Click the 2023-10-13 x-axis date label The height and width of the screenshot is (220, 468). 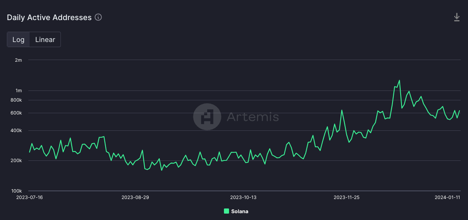(243, 198)
